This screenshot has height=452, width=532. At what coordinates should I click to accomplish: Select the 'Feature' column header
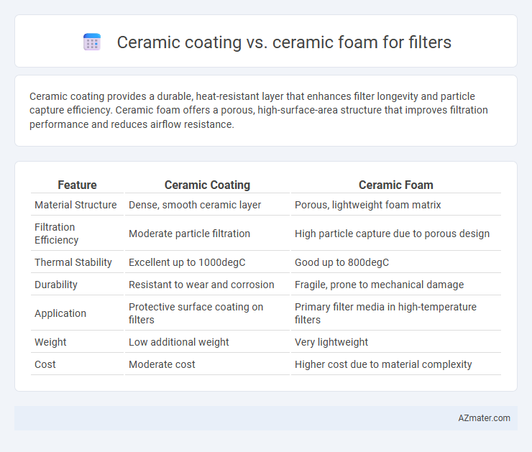[77, 185]
